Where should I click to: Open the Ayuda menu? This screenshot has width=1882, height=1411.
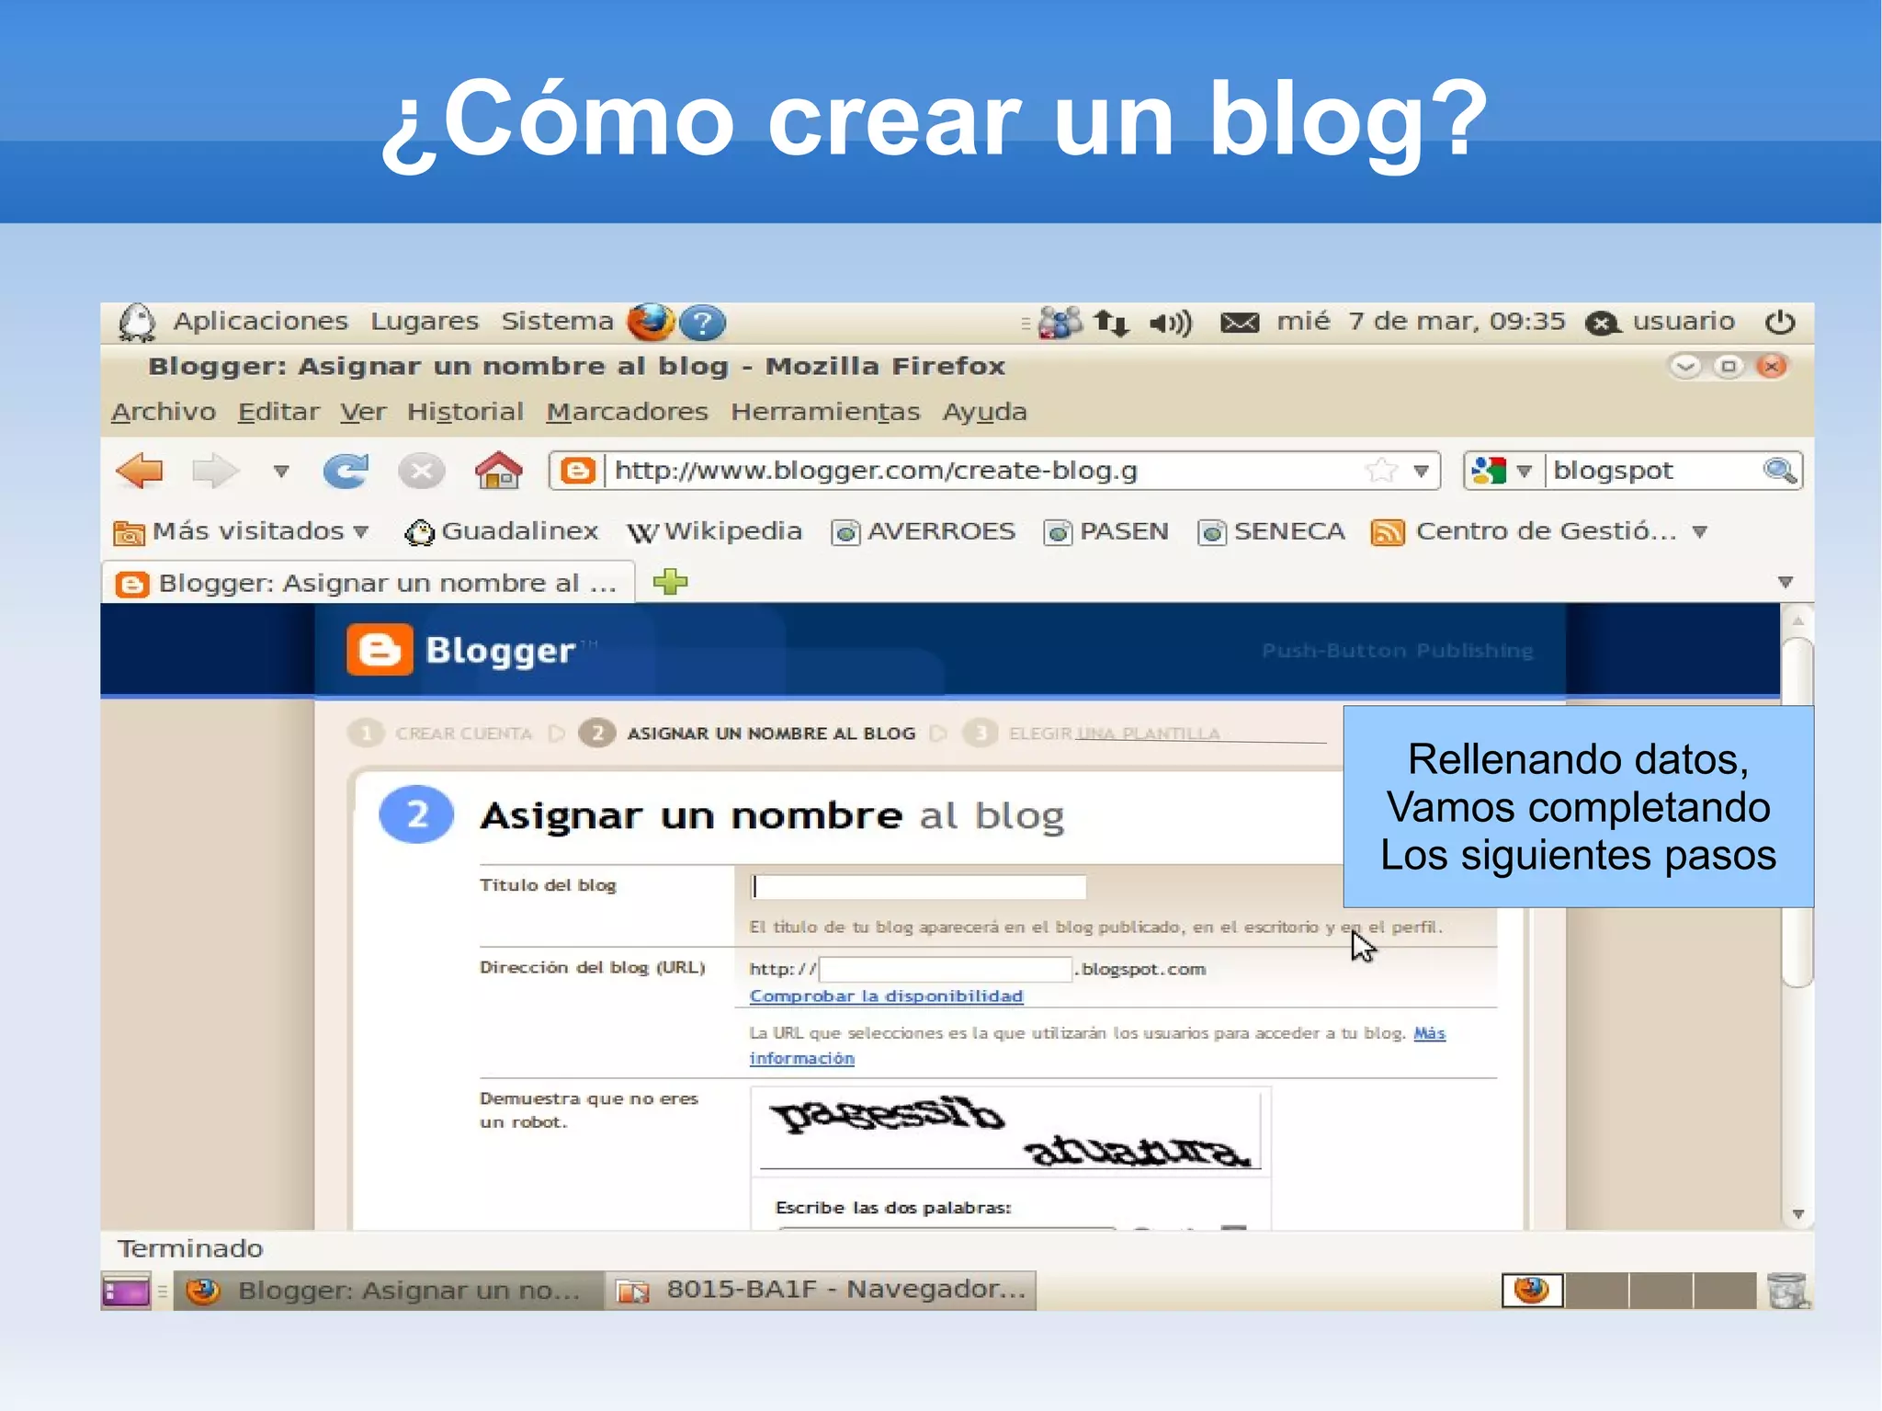coord(984,412)
